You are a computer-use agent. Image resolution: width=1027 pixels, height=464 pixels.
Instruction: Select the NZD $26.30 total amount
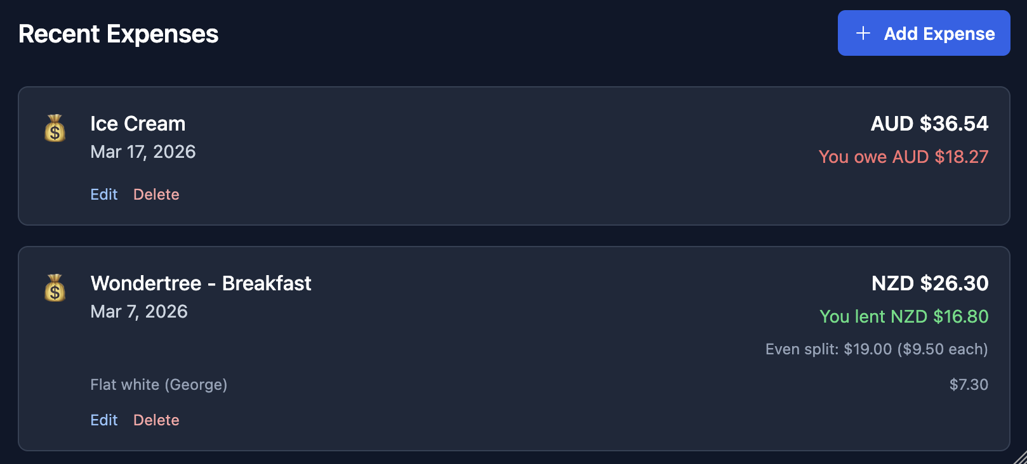coord(930,283)
